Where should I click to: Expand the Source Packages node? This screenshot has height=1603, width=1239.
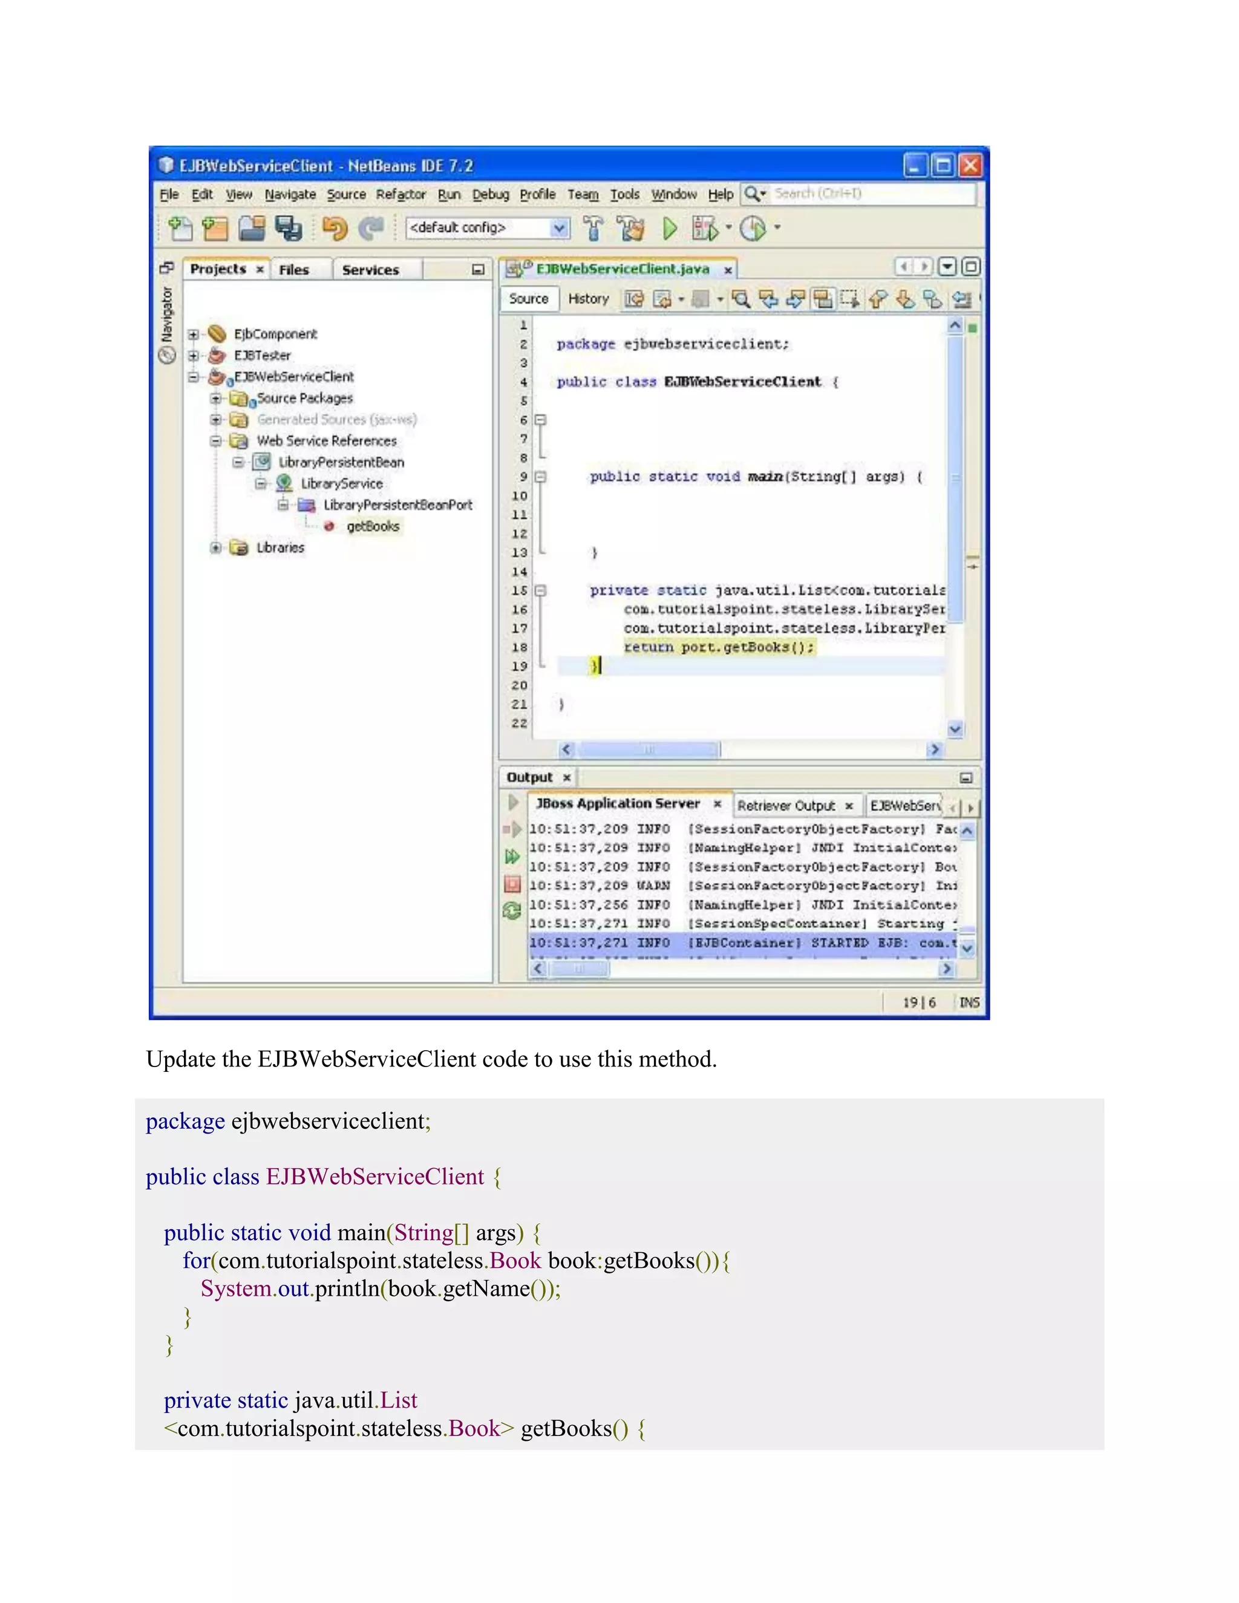pos(216,399)
